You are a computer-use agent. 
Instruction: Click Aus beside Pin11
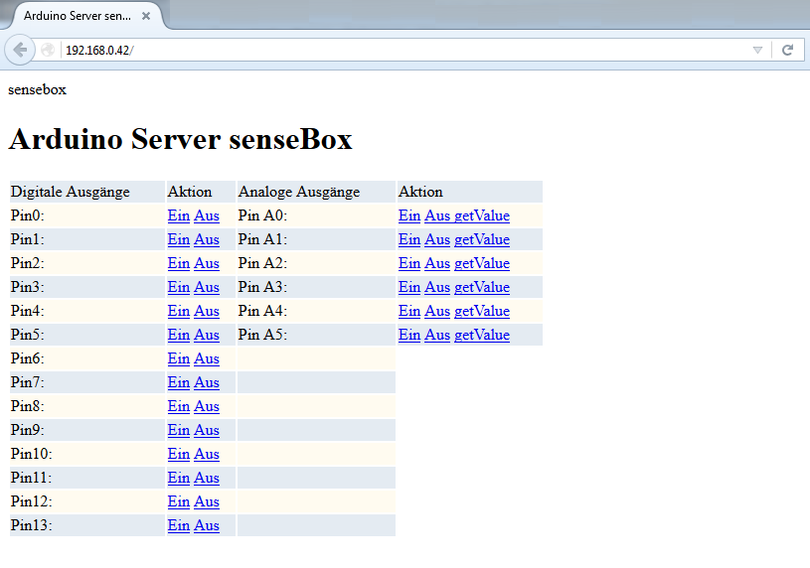[x=207, y=478]
